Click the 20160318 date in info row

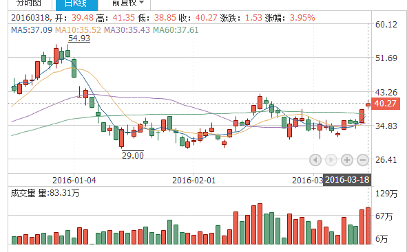30,18
